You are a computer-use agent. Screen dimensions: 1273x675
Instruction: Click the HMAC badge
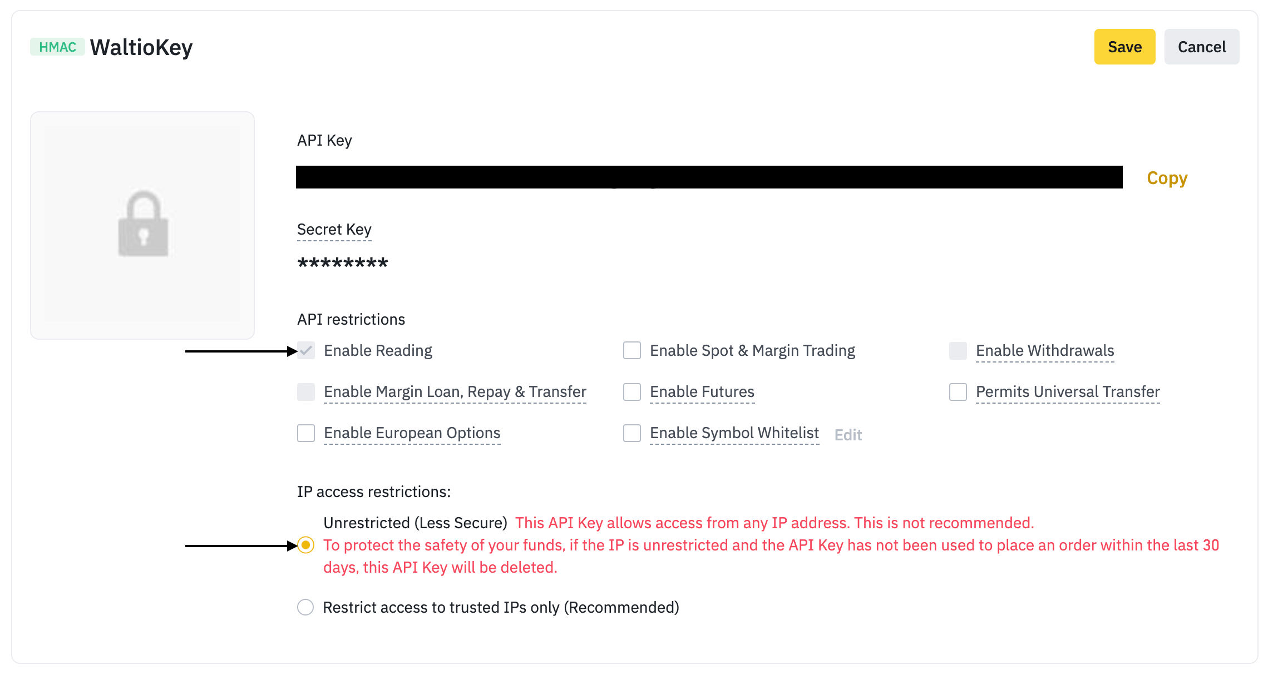coord(57,47)
